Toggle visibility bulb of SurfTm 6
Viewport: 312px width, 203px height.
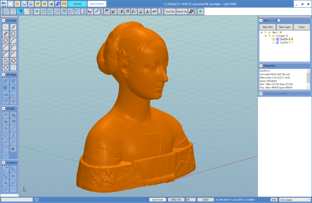click(x=273, y=39)
